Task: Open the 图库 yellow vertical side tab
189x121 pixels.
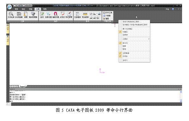Action: [x=8, y=28]
